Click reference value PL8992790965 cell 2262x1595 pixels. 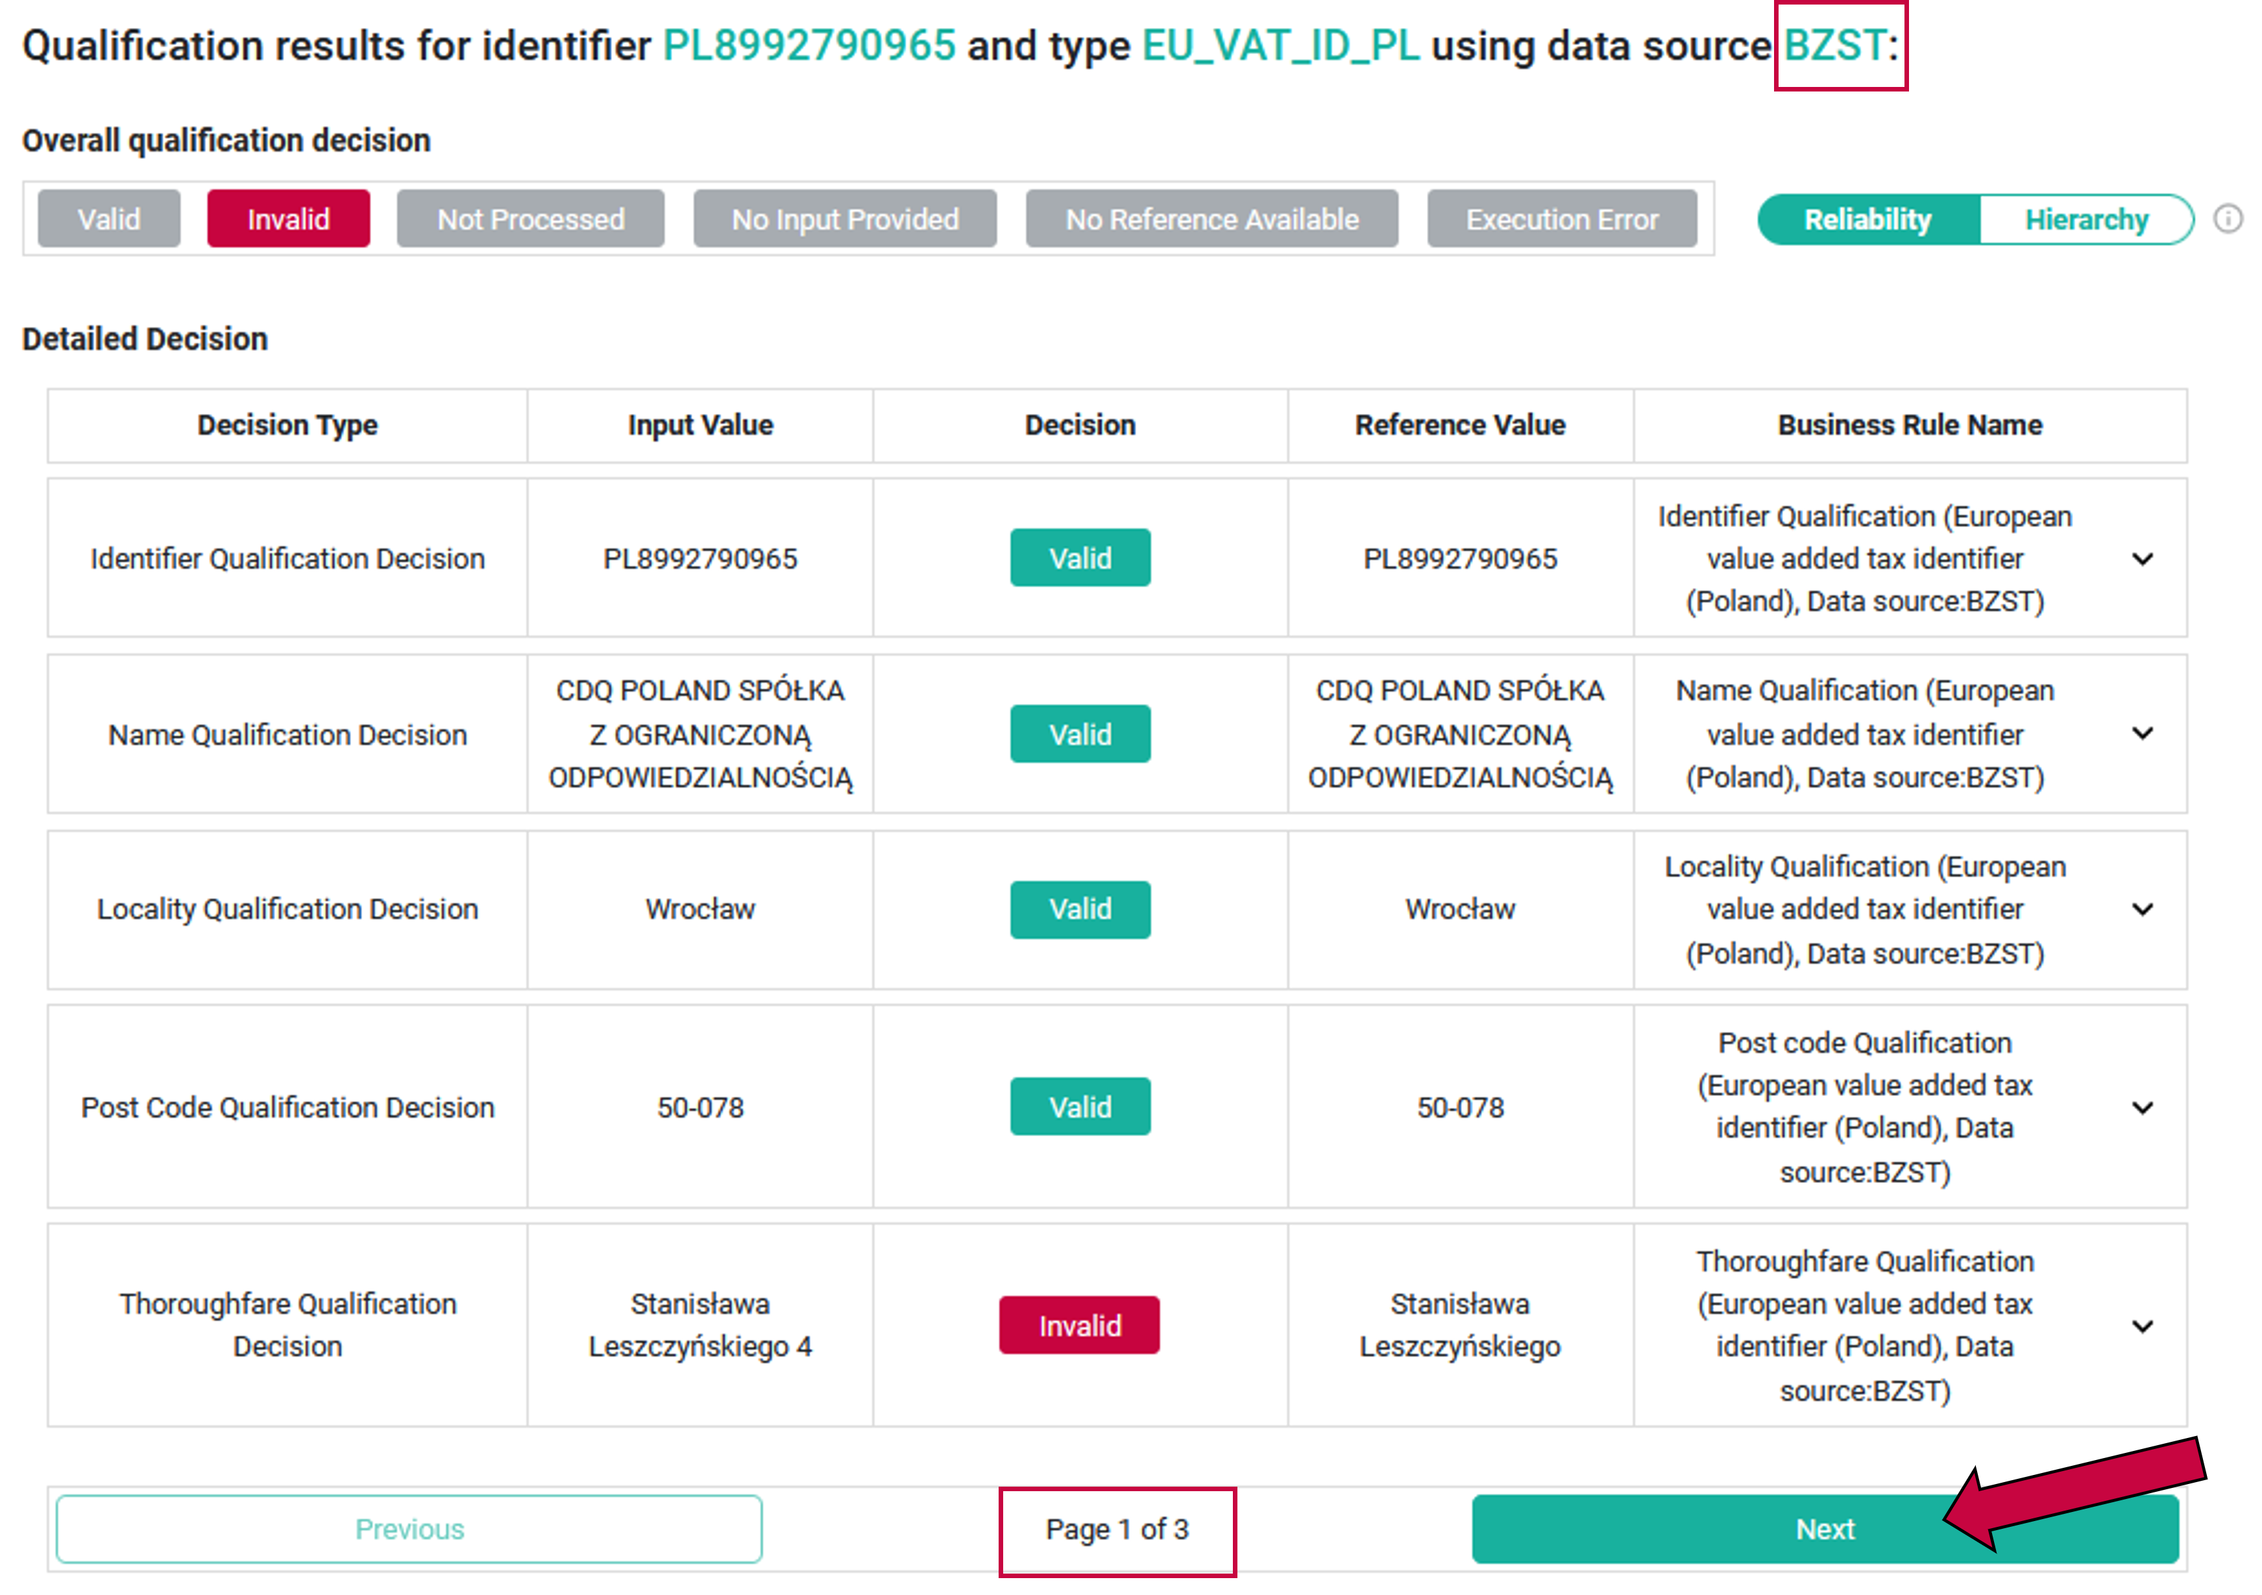pos(1460,559)
